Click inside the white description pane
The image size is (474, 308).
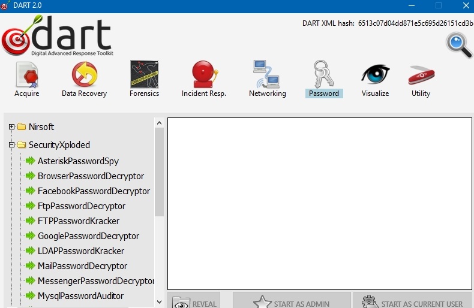tap(320, 204)
